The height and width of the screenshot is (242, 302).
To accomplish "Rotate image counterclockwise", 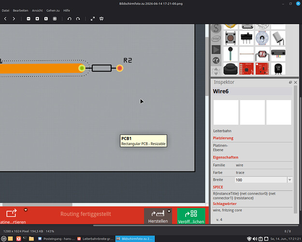I will [69, 19].
